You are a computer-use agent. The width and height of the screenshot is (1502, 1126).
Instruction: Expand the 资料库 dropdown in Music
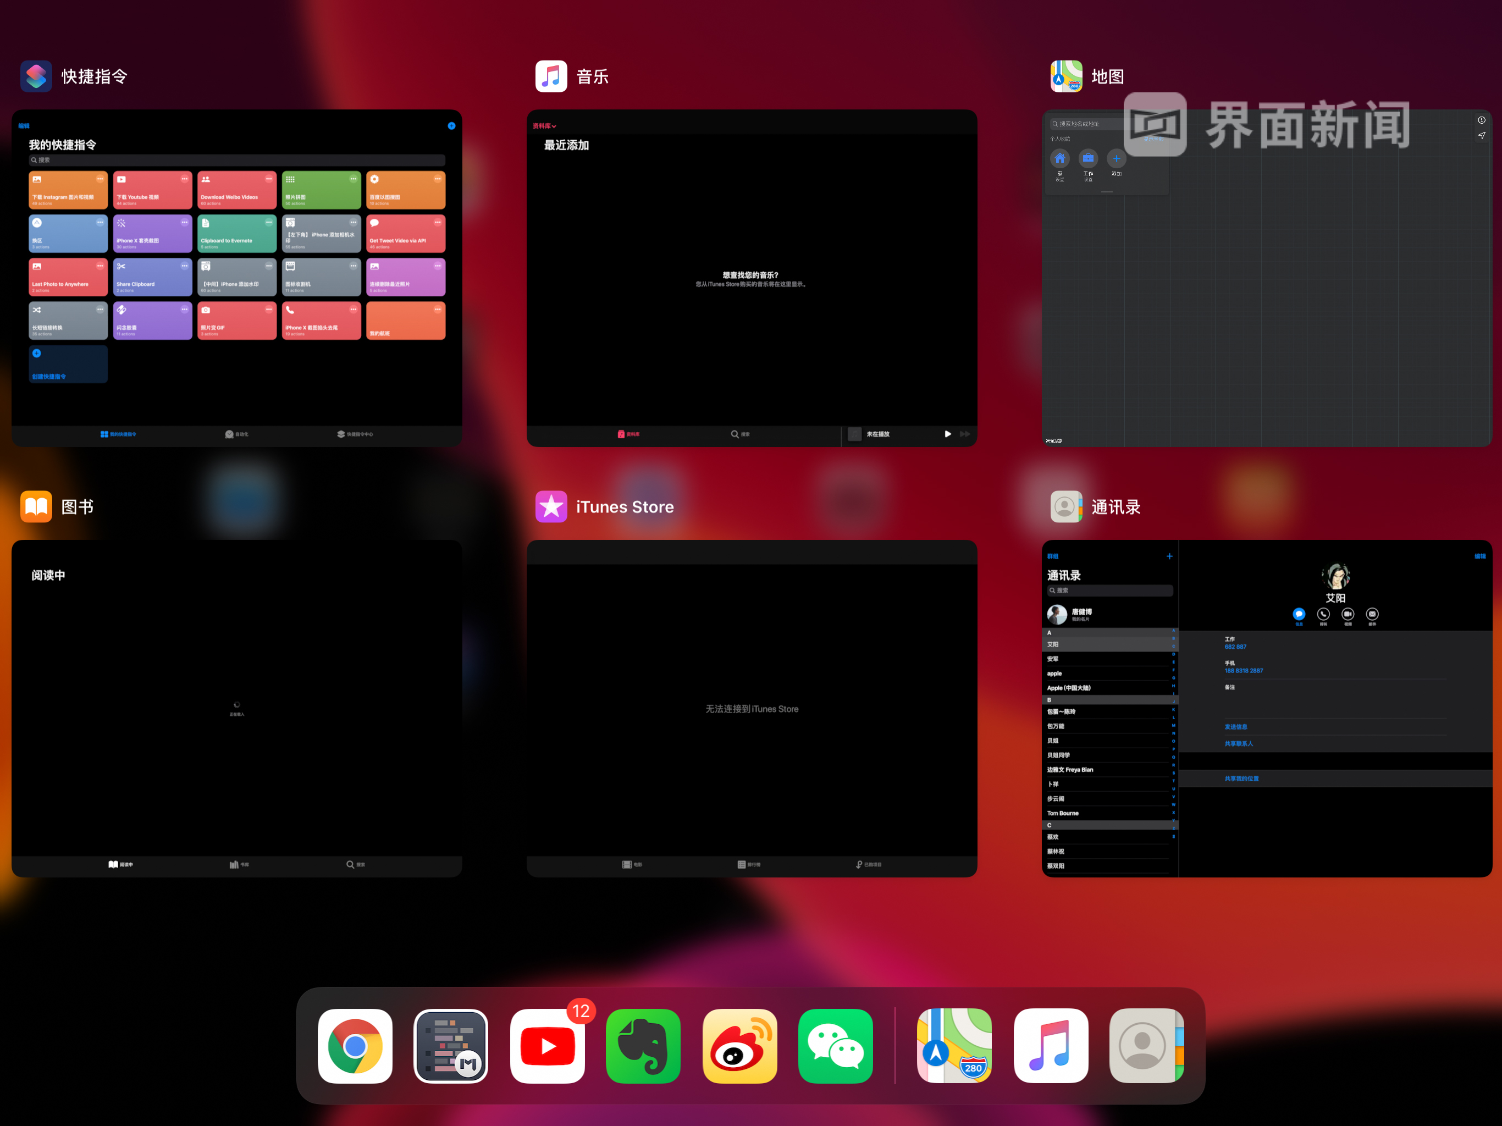coord(545,126)
